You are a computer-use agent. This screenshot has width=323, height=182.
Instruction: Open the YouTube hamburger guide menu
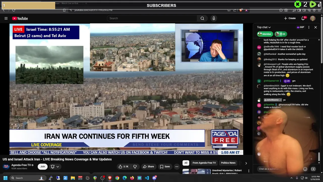(x=6, y=18)
